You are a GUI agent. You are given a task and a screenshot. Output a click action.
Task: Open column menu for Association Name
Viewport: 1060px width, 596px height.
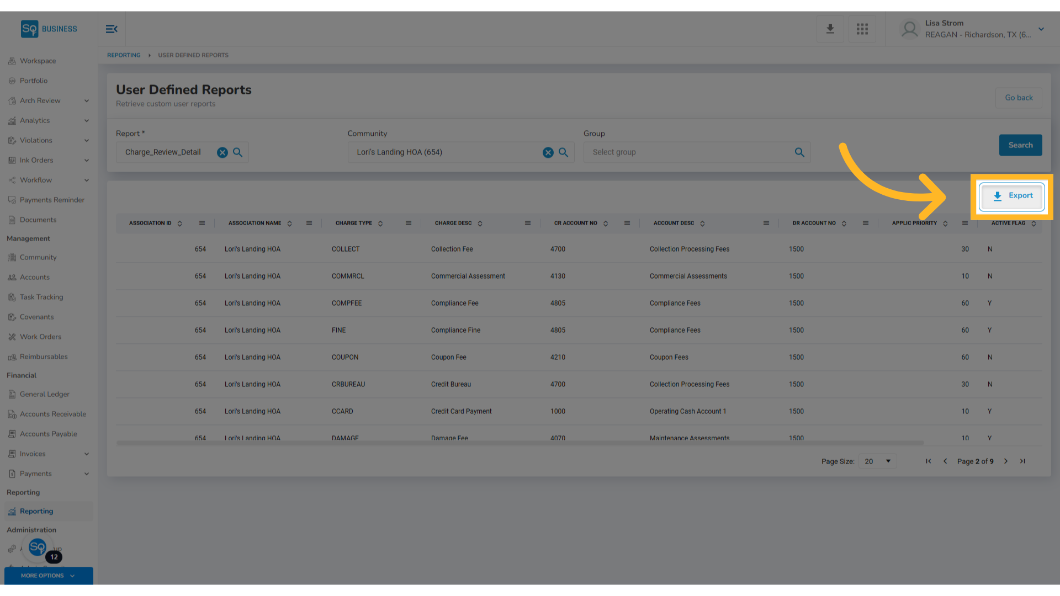tap(309, 223)
